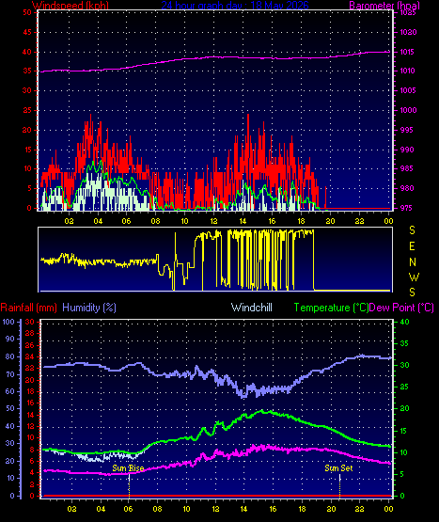
Task: Click hour 22 on the temperature chart axis
Action: coord(359,509)
